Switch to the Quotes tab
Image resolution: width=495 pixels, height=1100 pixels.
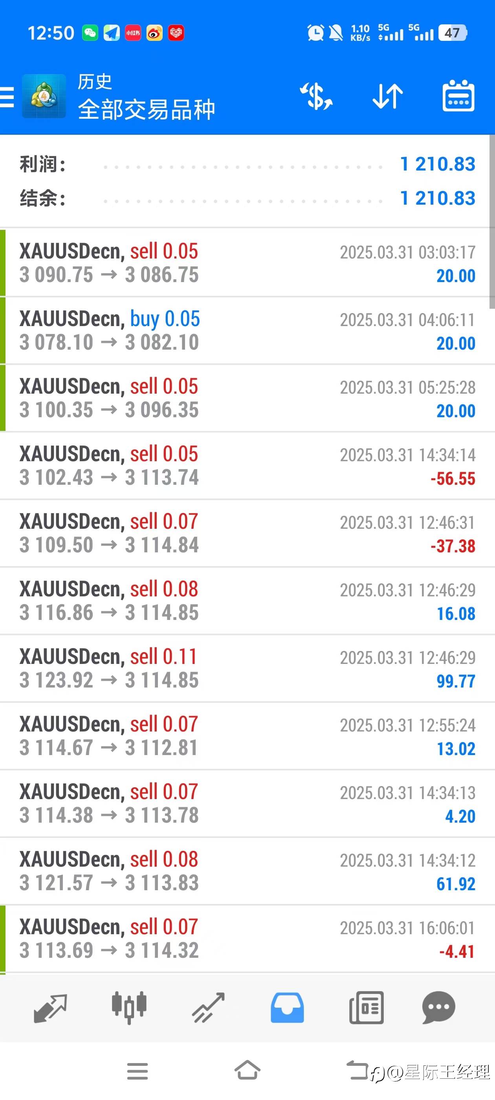click(x=50, y=1008)
